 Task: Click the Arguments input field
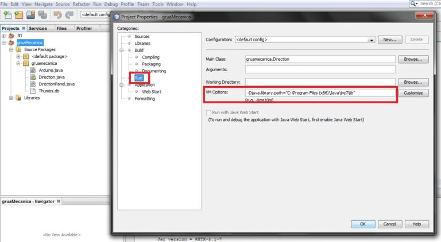click(320, 69)
